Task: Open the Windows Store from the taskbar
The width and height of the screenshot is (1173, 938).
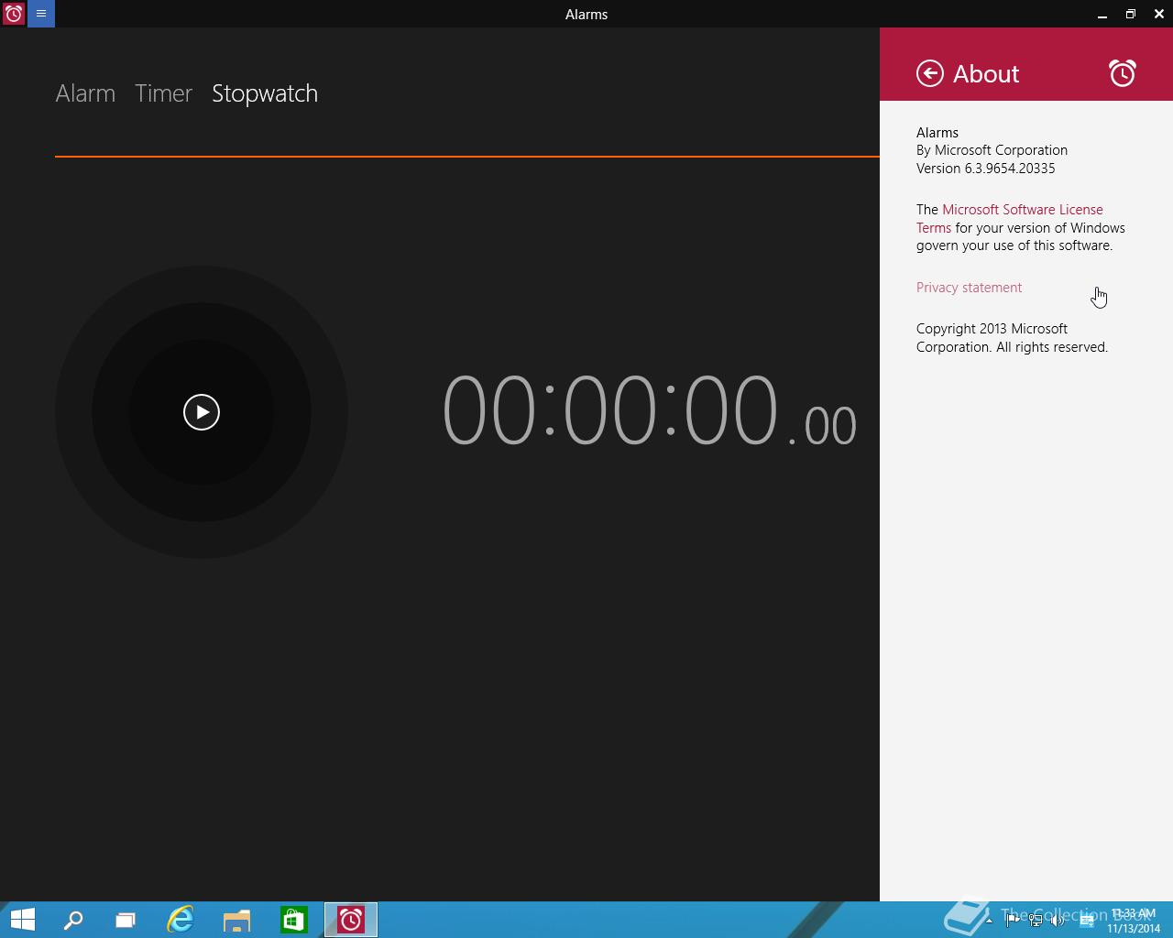Action: 293,920
